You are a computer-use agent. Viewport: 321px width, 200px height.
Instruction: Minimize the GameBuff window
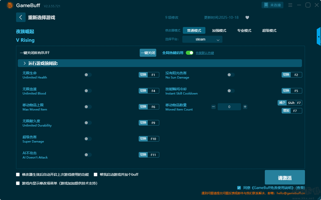pos(299,5)
